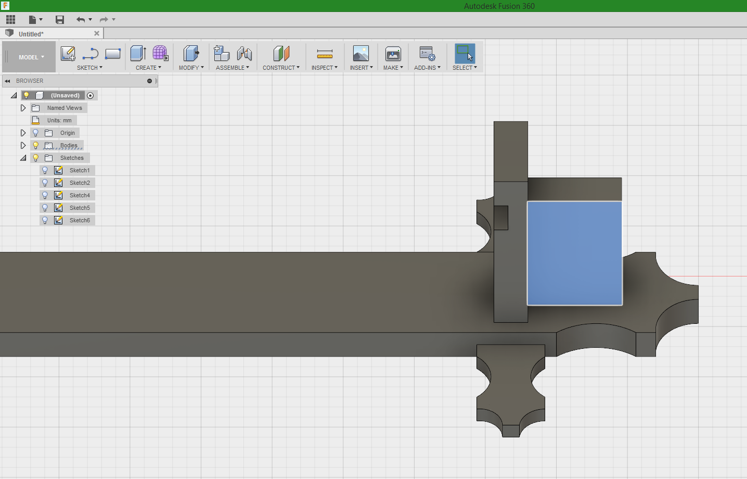
Task: Open the Redo history dropdown arrow
Action: [x=114, y=20]
